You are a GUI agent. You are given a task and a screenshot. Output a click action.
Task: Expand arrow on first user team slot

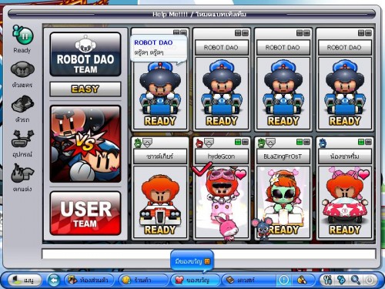coord(147,143)
